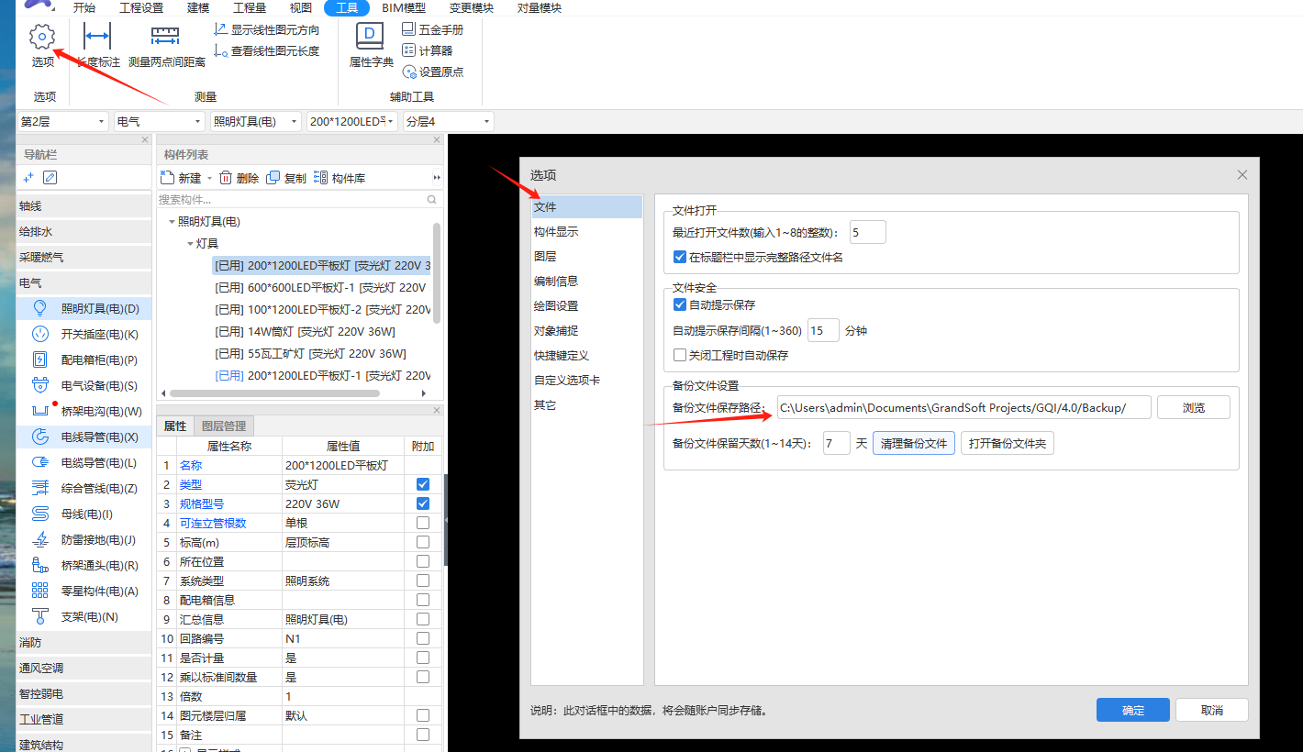This screenshot has height=752, width=1303.
Task: Open the 新建 dropdown arrow
Action: click(x=209, y=179)
